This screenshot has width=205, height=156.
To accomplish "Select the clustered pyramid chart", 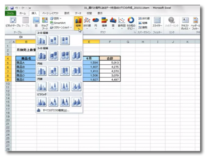I will coord(41,102).
